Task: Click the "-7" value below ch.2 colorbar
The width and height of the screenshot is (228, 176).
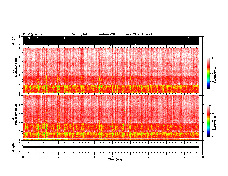Action: [212, 137]
